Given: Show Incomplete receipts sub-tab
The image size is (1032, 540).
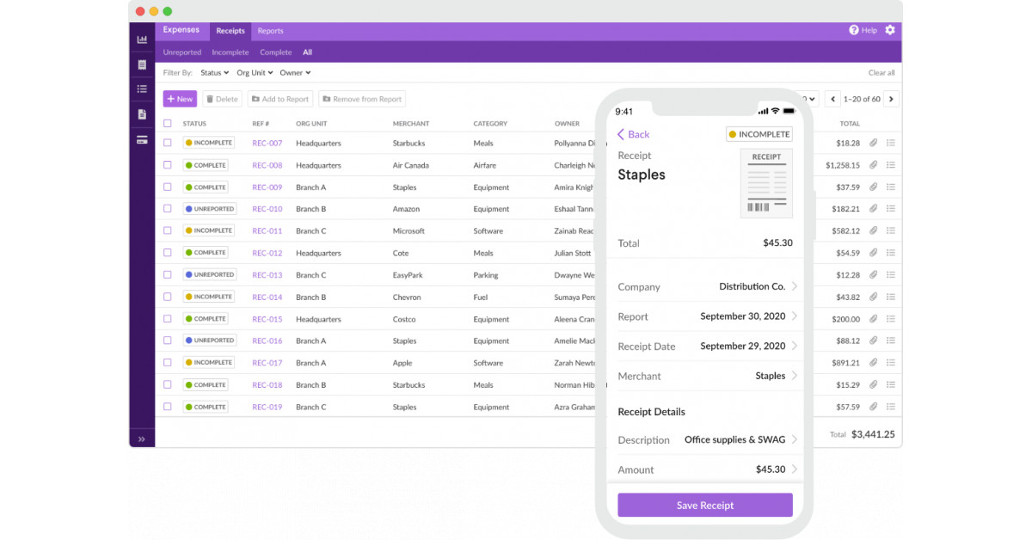Looking at the screenshot, I should point(230,52).
